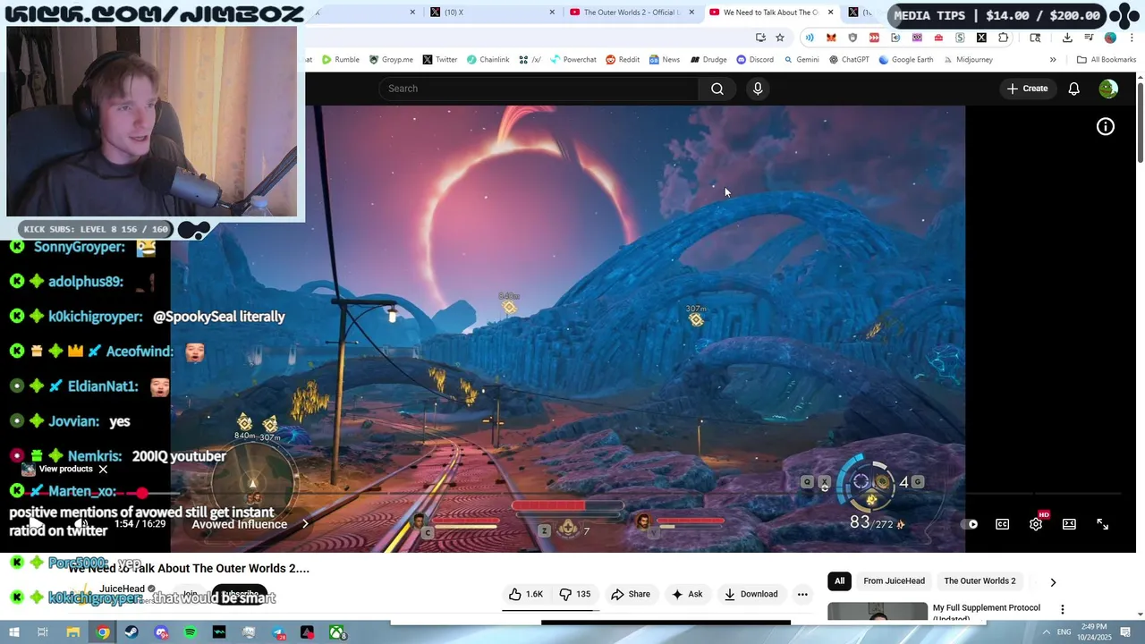
Task: Click the Ask button
Action: (x=687, y=594)
